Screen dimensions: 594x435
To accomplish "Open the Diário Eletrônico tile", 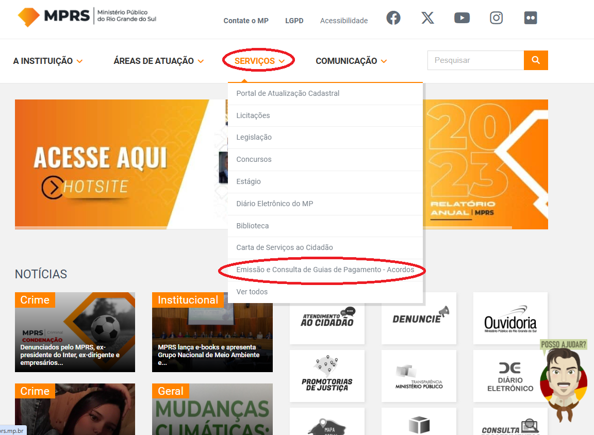I will click(x=510, y=376).
